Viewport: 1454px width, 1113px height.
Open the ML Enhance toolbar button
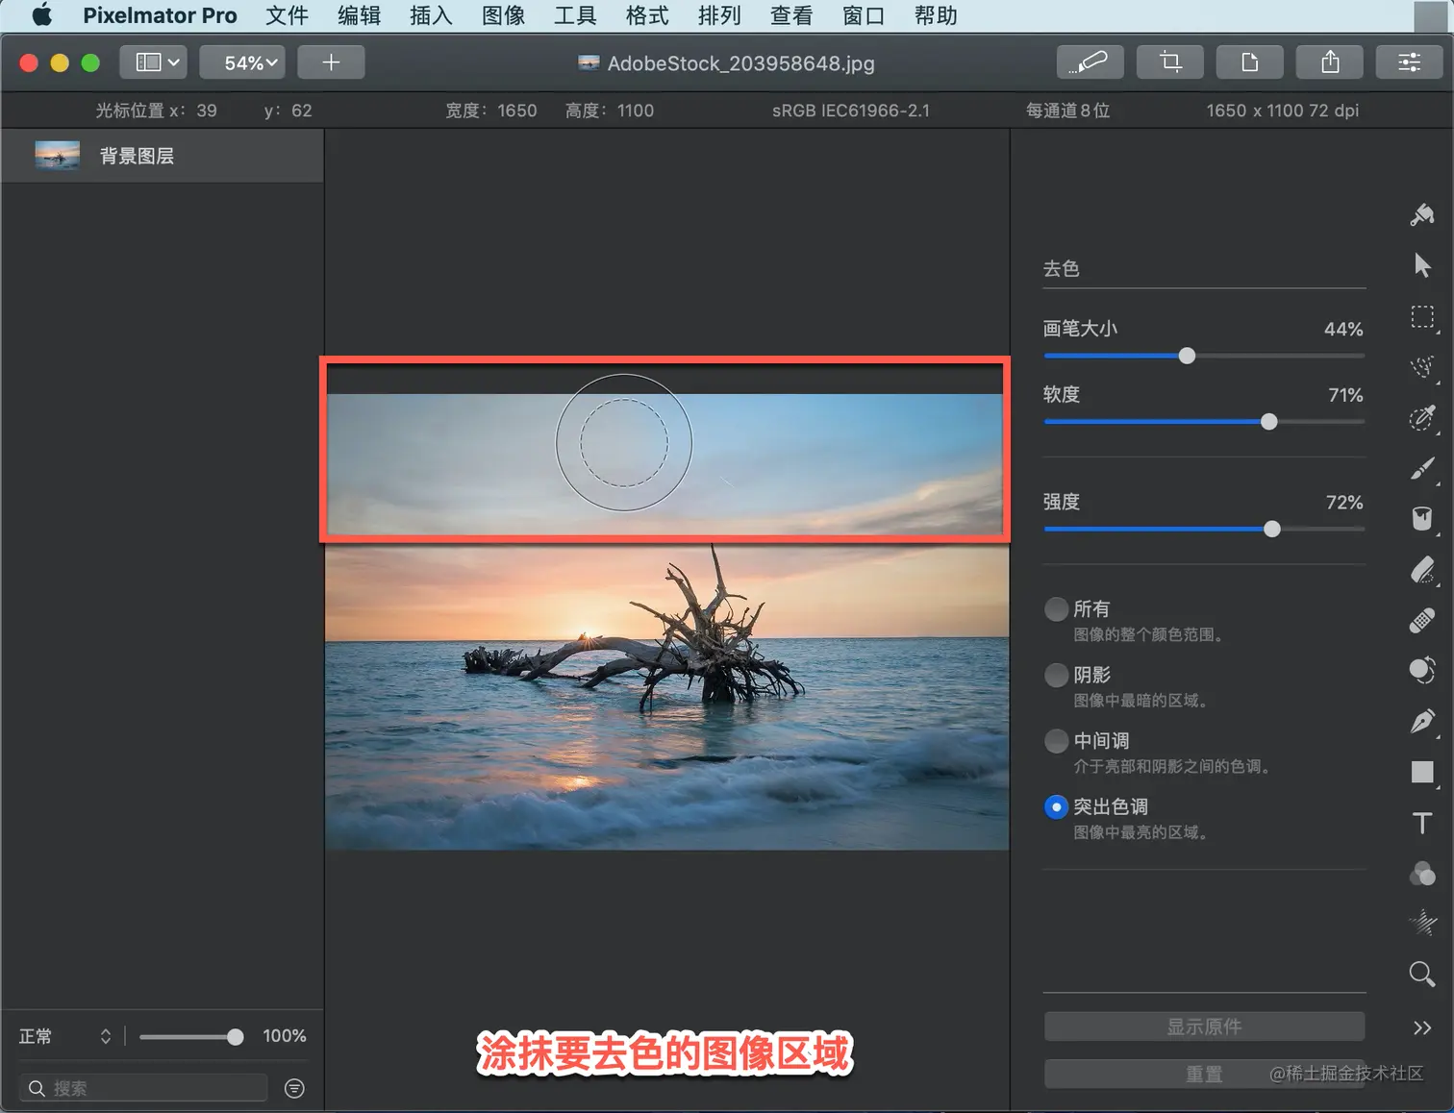(1090, 62)
